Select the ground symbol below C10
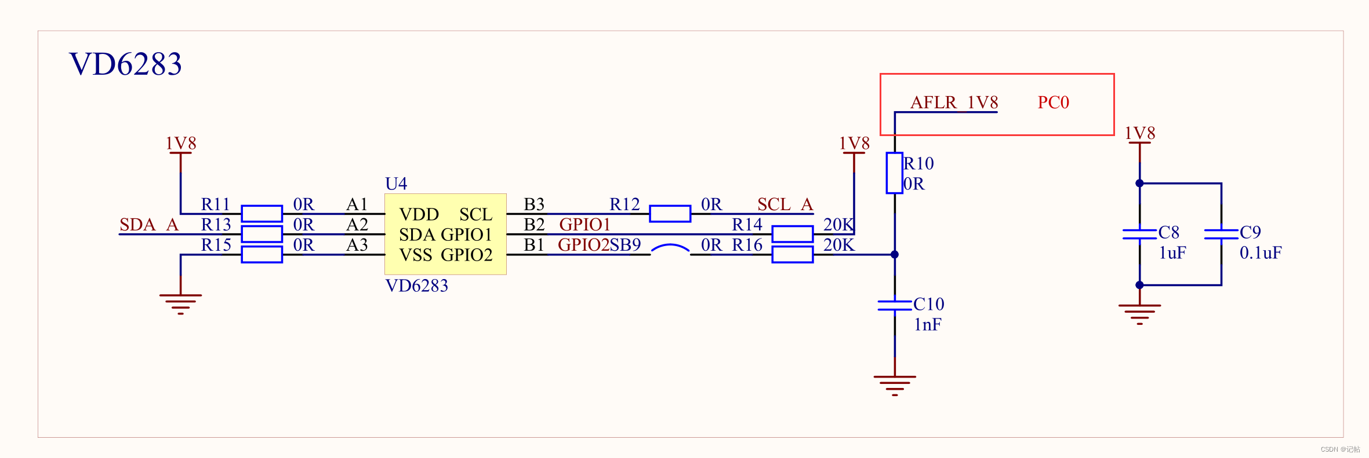Image resolution: width=1369 pixels, height=458 pixels. (x=895, y=386)
